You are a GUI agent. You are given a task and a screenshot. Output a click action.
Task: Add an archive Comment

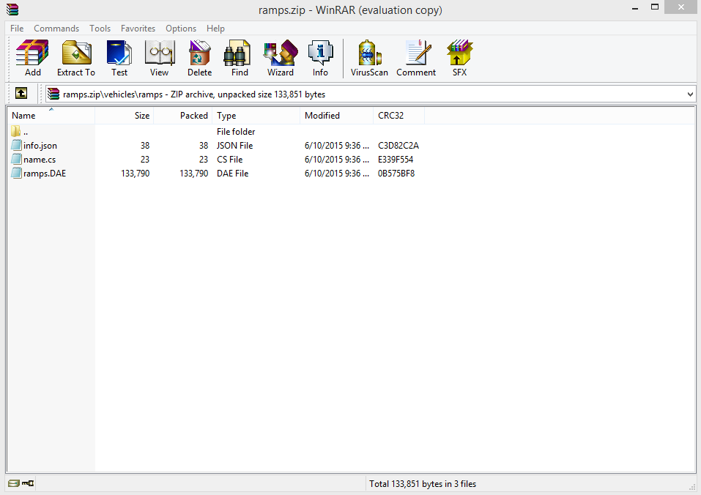tap(416, 58)
